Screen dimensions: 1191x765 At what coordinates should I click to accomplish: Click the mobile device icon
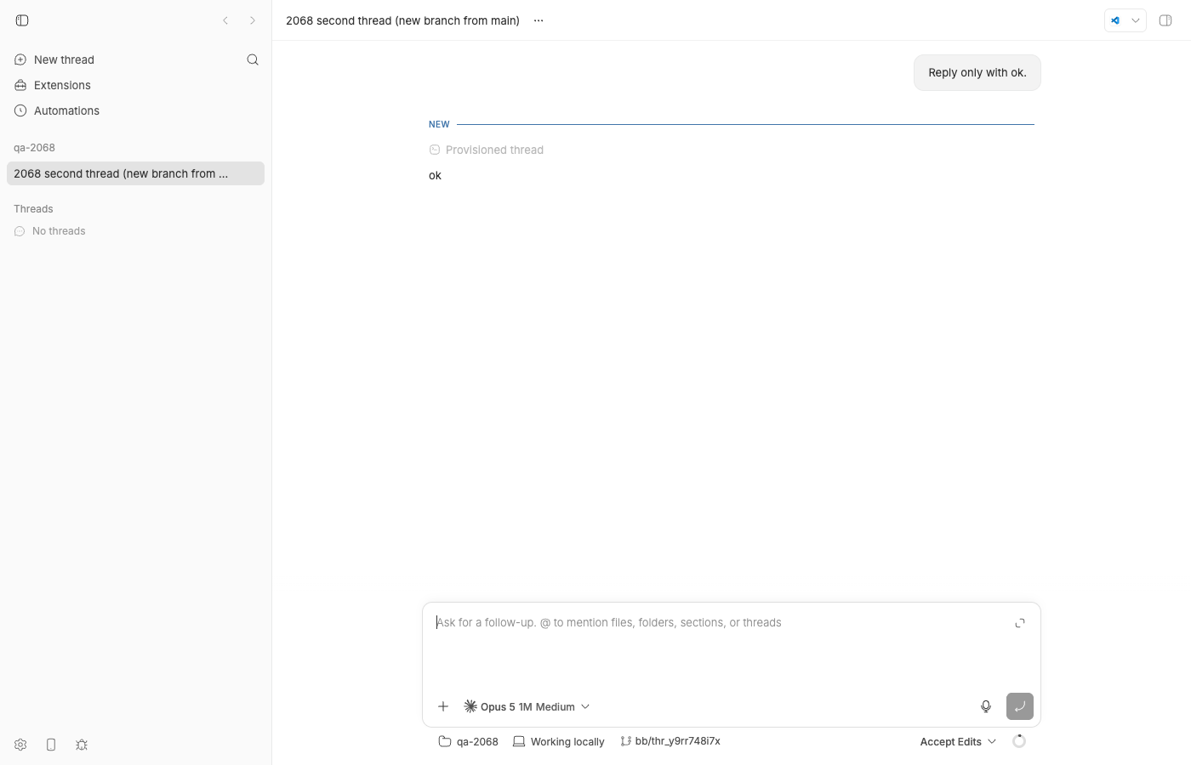51,745
